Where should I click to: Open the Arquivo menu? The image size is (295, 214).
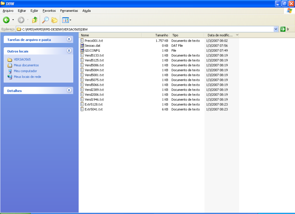[8, 11]
